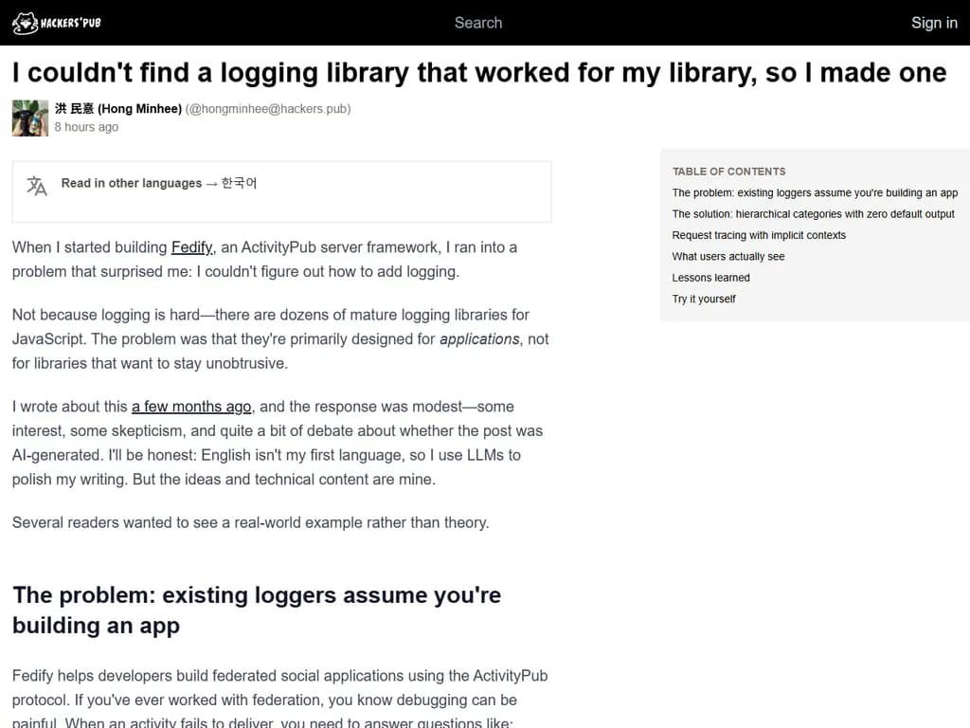Click the TABLE OF CONTENTS panel header
The image size is (970, 728).
[728, 172]
